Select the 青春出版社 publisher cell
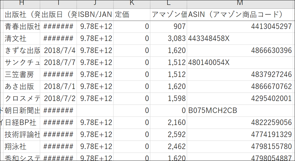295x161 pixels. coord(21,27)
